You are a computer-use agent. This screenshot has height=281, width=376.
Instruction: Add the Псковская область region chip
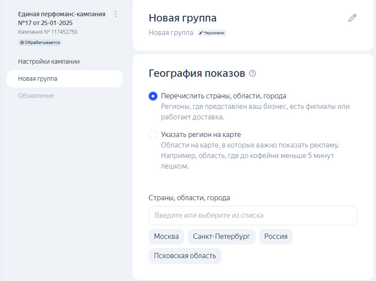(185, 256)
